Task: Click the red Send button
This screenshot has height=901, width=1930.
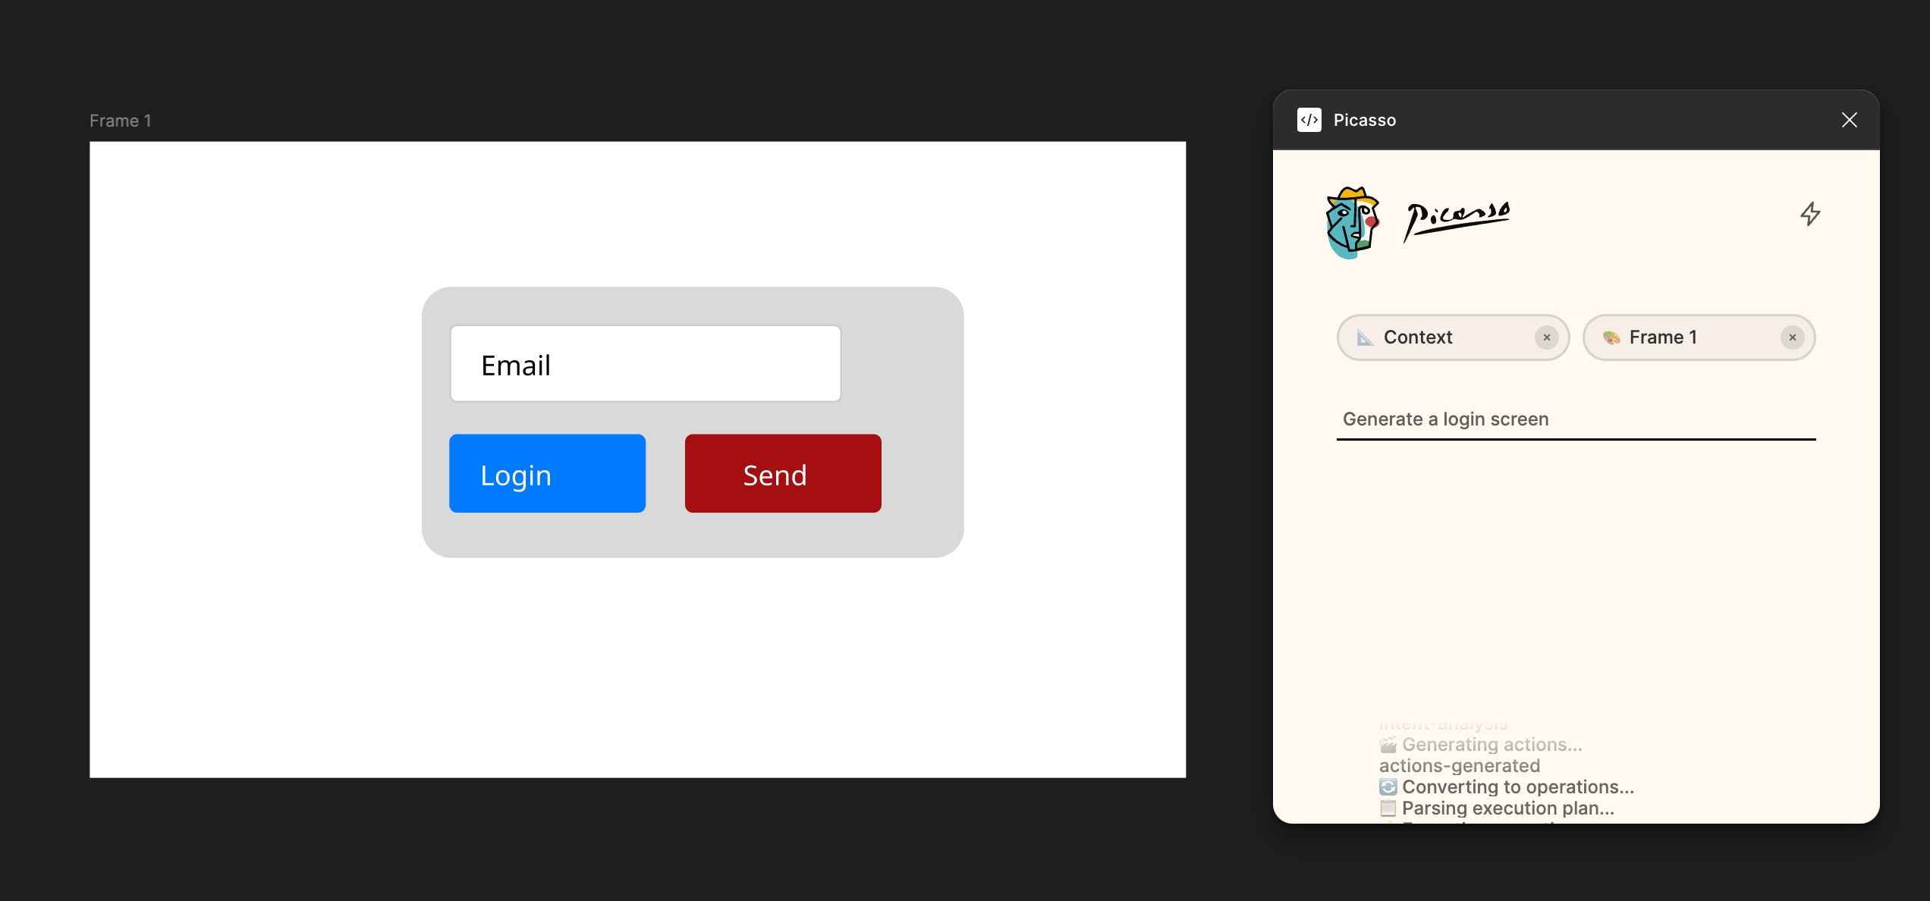Action: click(782, 474)
